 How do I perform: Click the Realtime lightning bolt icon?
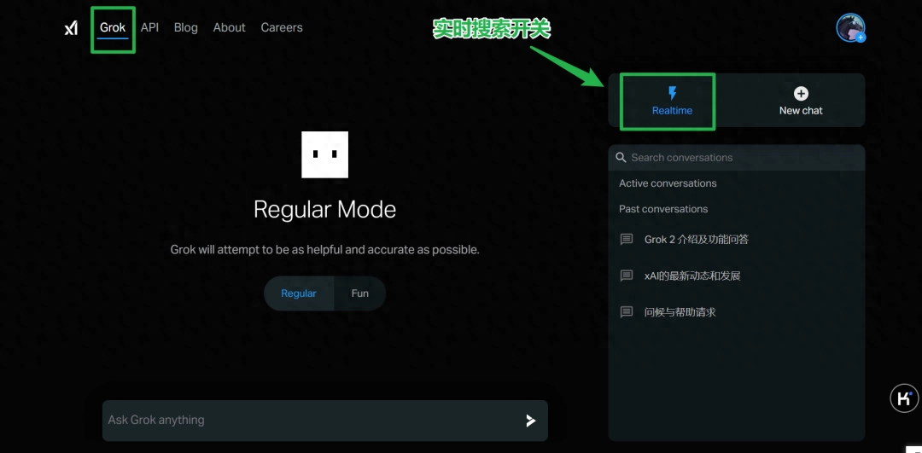pos(673,93)
